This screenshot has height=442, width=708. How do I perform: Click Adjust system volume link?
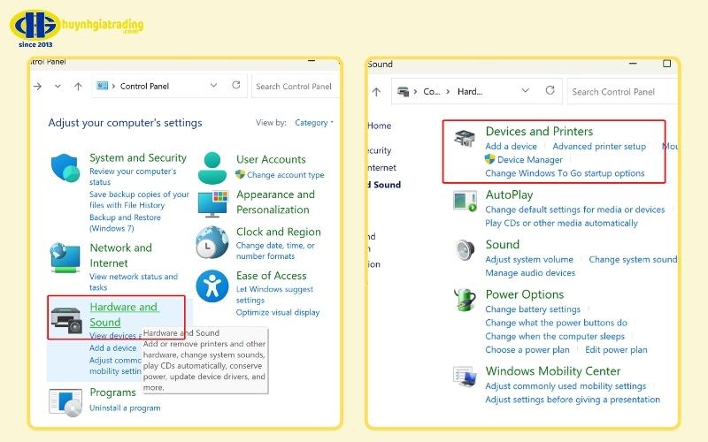pyautogui.click(x=529, y=259)
